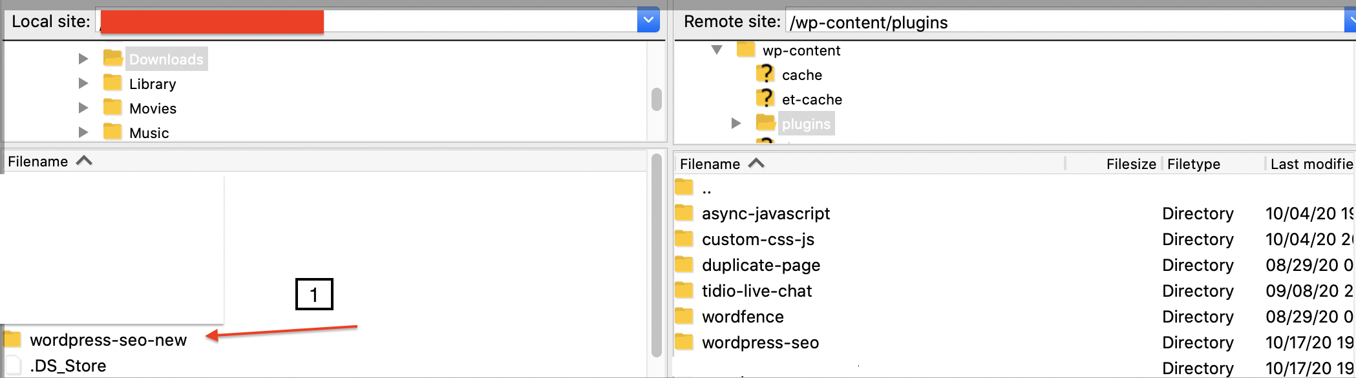The height and width of the screenshot is (378, 1356).
Task: Select cache in remote tree
Action: coord(802,75)
